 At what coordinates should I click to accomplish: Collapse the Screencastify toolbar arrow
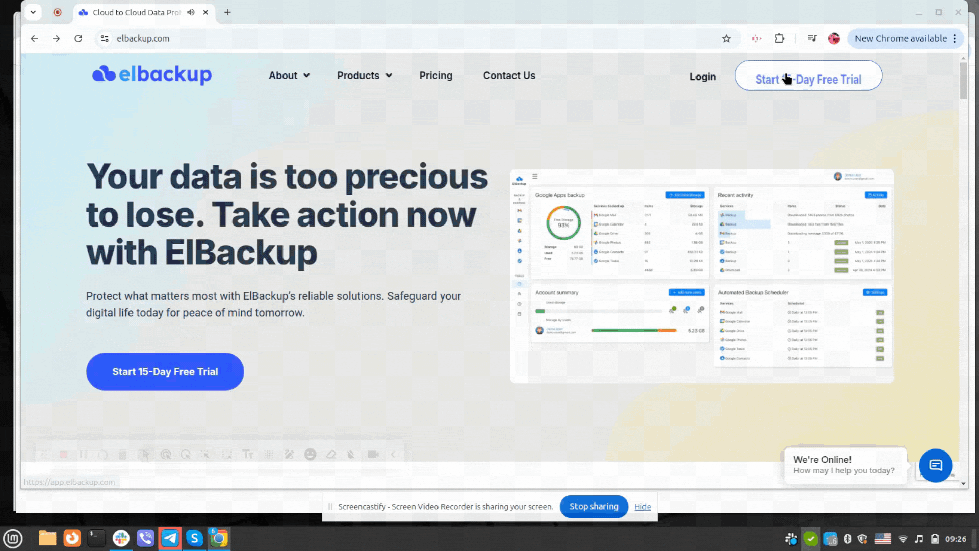(393, 454)
